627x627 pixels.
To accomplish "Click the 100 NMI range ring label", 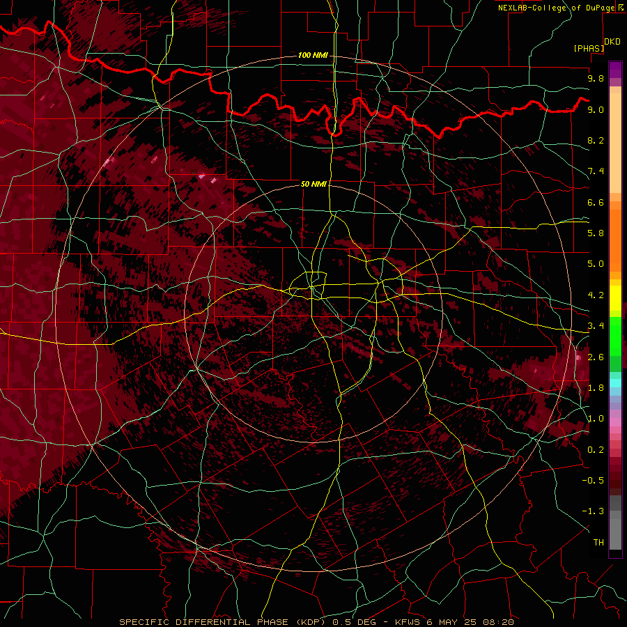I will pos(313,55).
